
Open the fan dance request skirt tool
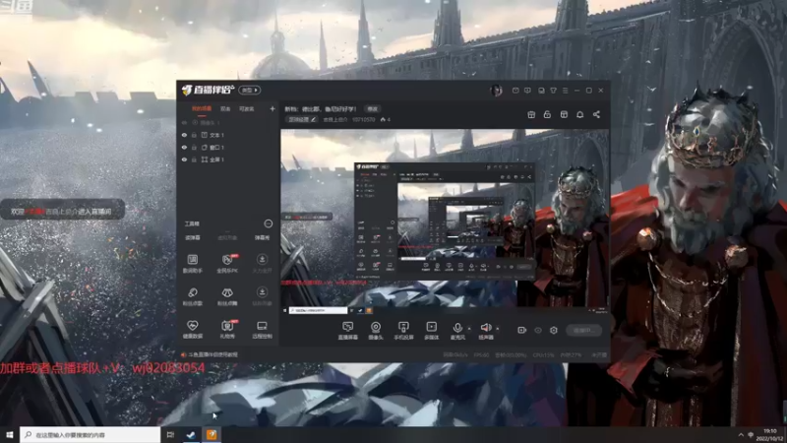pyautogui.click(x=227, y=296)
